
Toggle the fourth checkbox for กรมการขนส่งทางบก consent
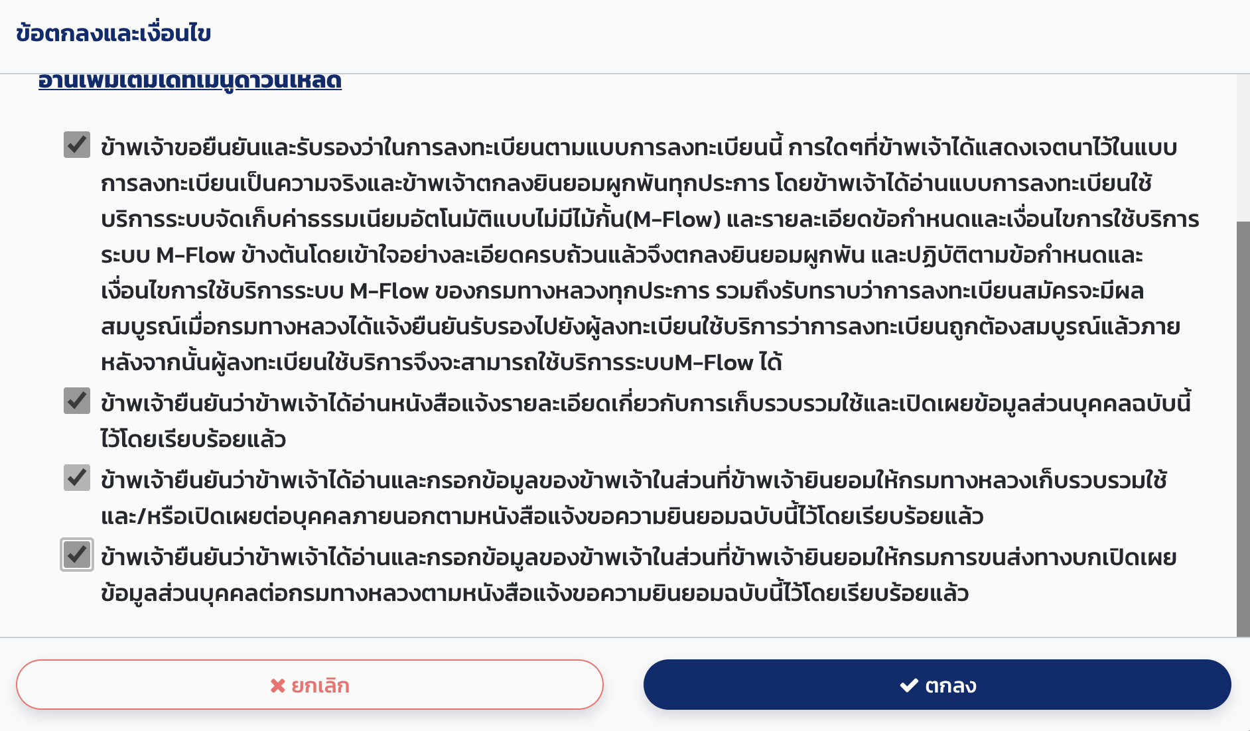tap(77, 555)
